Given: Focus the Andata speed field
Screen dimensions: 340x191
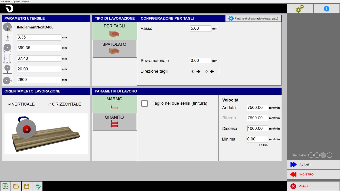Looking at the screenshot, I should click(x=258, y=108).
